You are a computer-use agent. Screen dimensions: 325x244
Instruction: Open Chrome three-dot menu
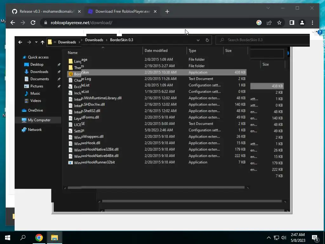click(x=312, y=23)
